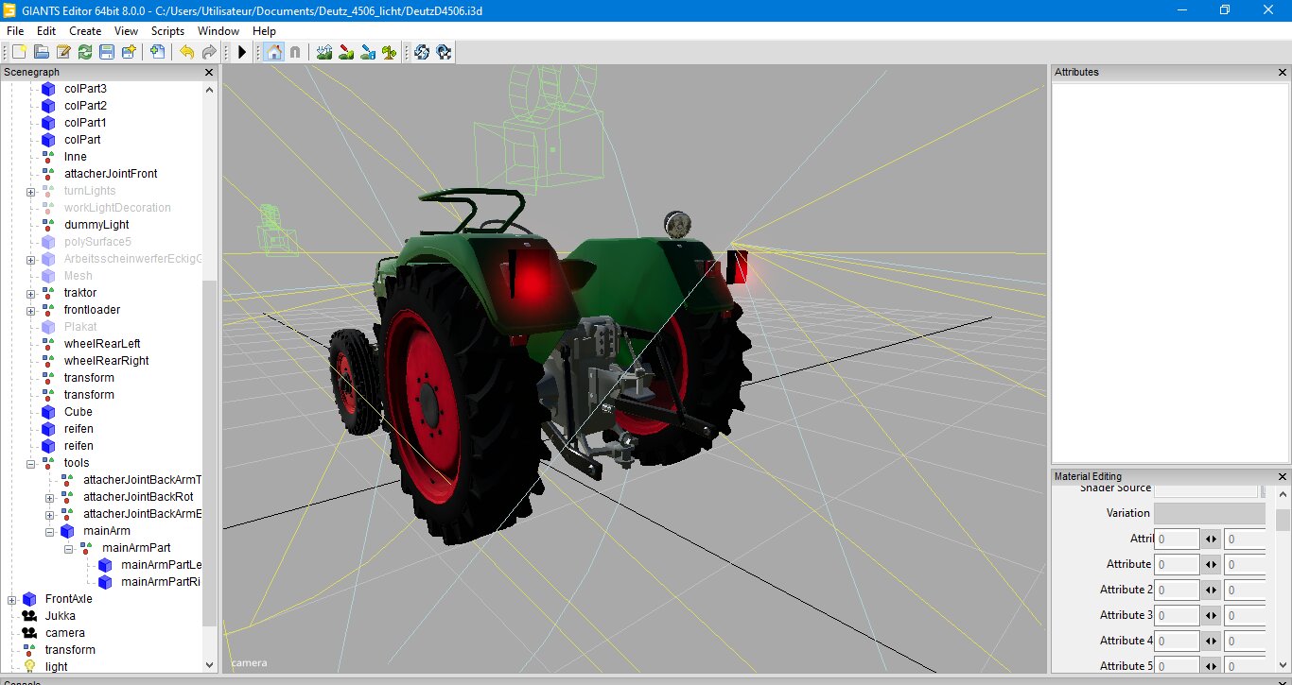This screenshot has width=1292, height=685.
Task: Create a new scene with New icon
Action: point(19,52)
